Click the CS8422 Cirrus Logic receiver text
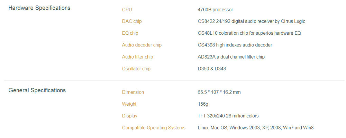Screen dimensions: 346x138 251,21
